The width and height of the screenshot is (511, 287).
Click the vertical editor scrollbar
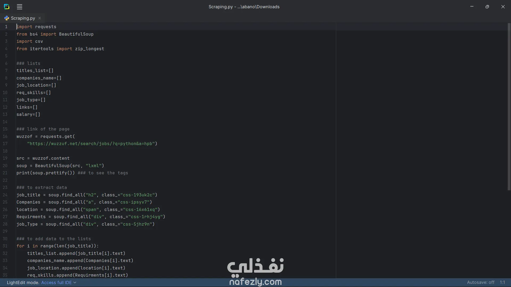509,106
